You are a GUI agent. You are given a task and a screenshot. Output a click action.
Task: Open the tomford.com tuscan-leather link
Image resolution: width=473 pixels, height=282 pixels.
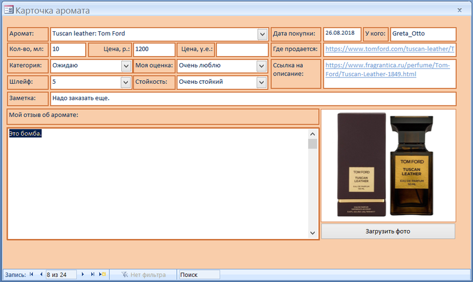click(x=390, y=49)
